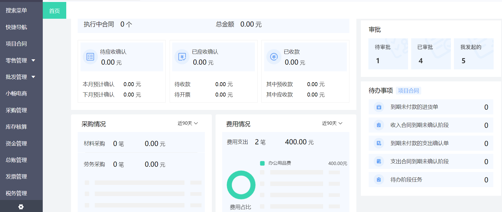Select the 首页 tab
The height and width of the screenshot is (212, 502).
55,11
